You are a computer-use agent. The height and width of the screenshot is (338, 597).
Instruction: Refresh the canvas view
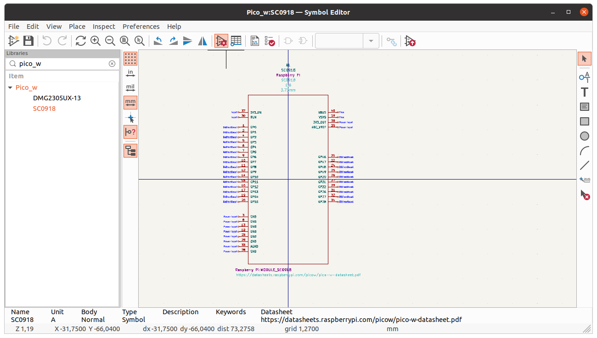pos(81,41)
